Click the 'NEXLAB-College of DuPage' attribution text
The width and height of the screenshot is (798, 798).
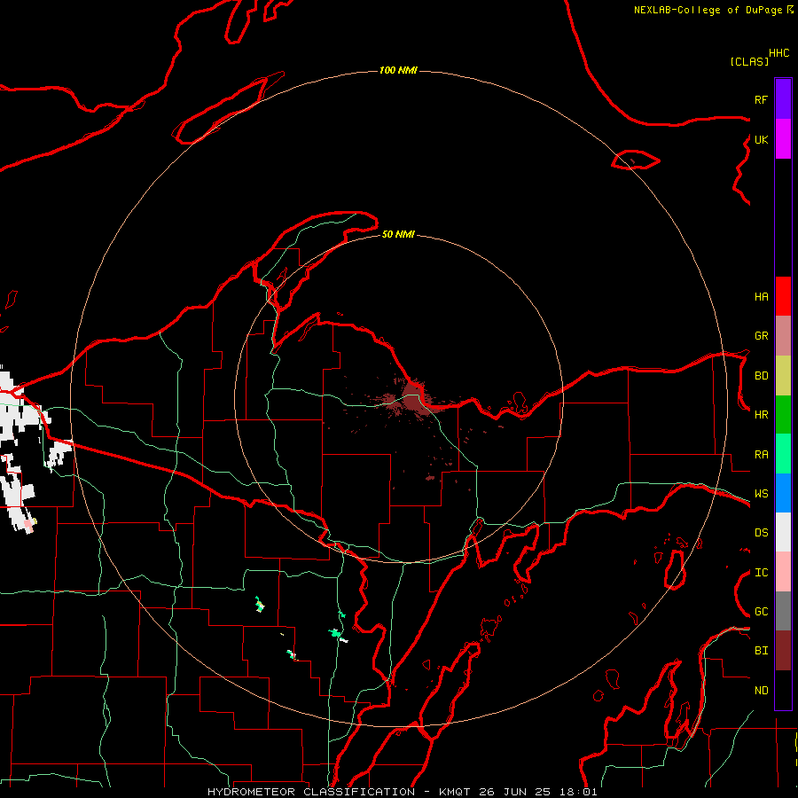(x=708, y=10)
